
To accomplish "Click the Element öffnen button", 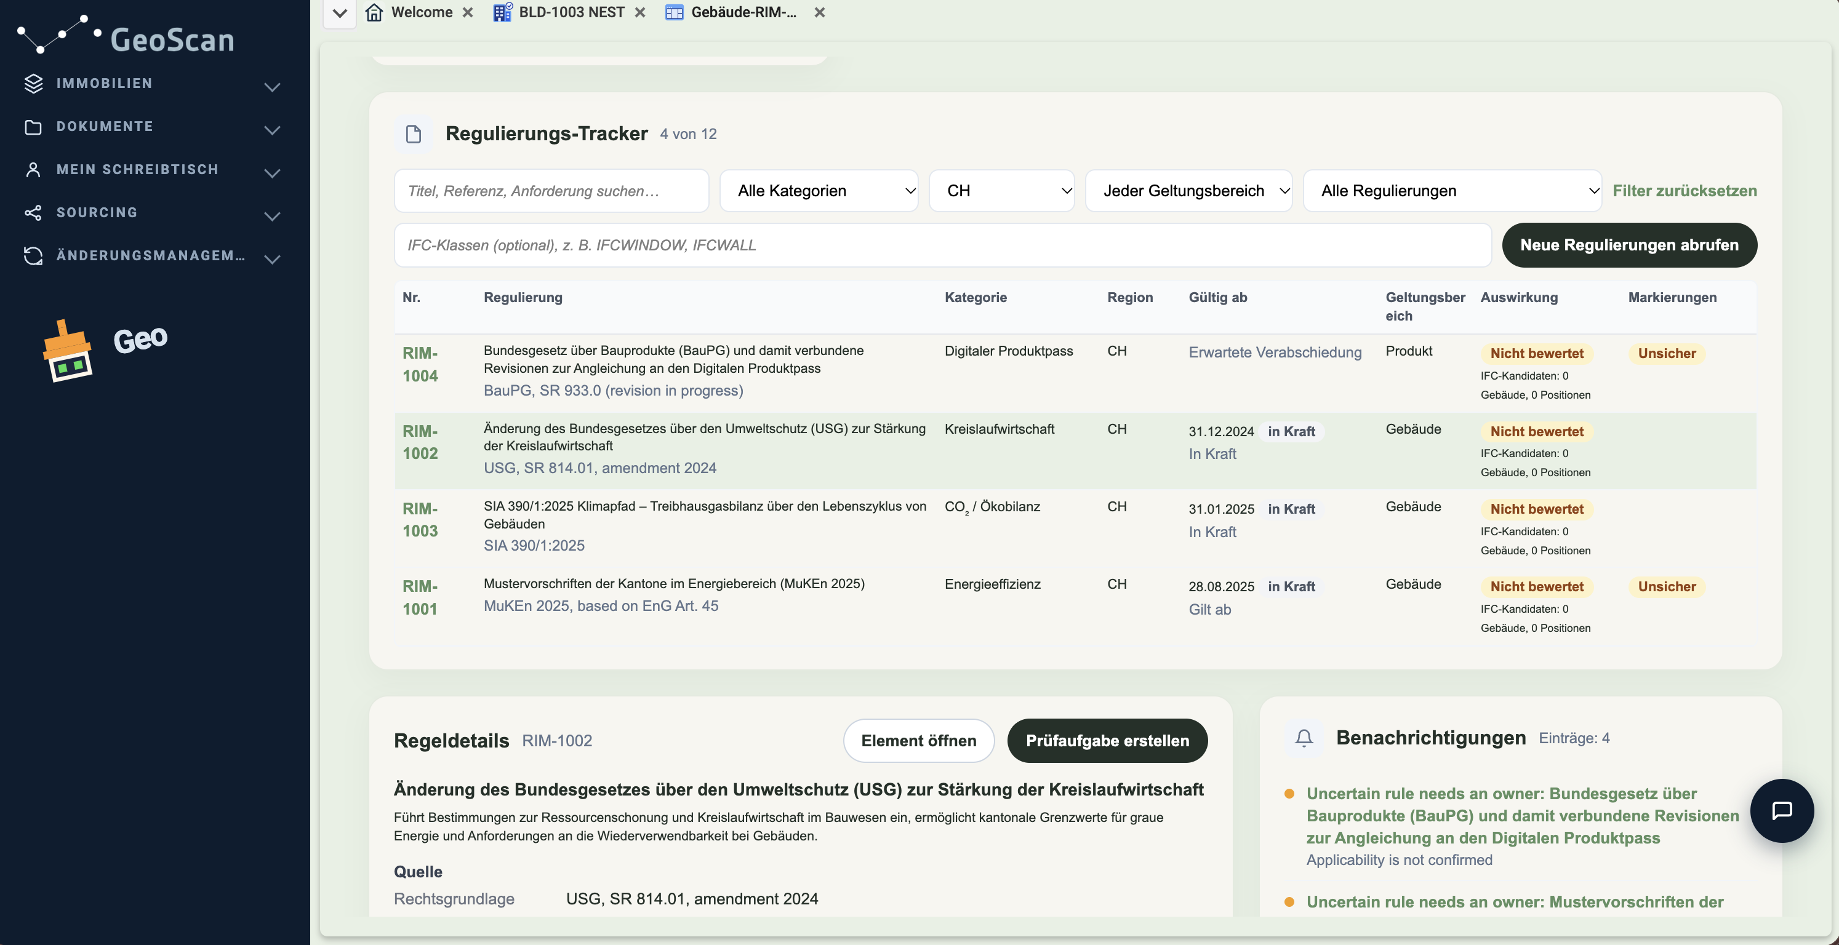I will [918, 741].
